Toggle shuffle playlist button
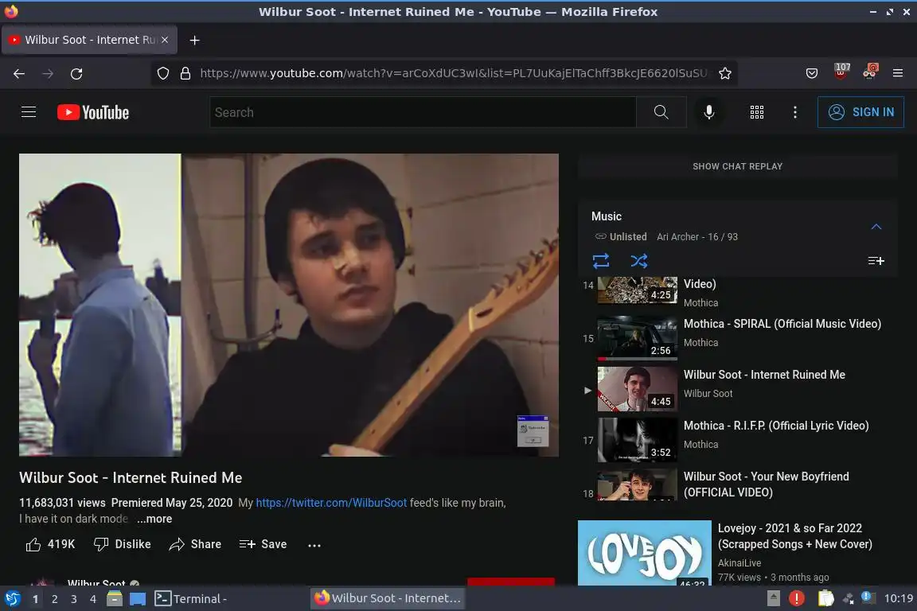 638,261
